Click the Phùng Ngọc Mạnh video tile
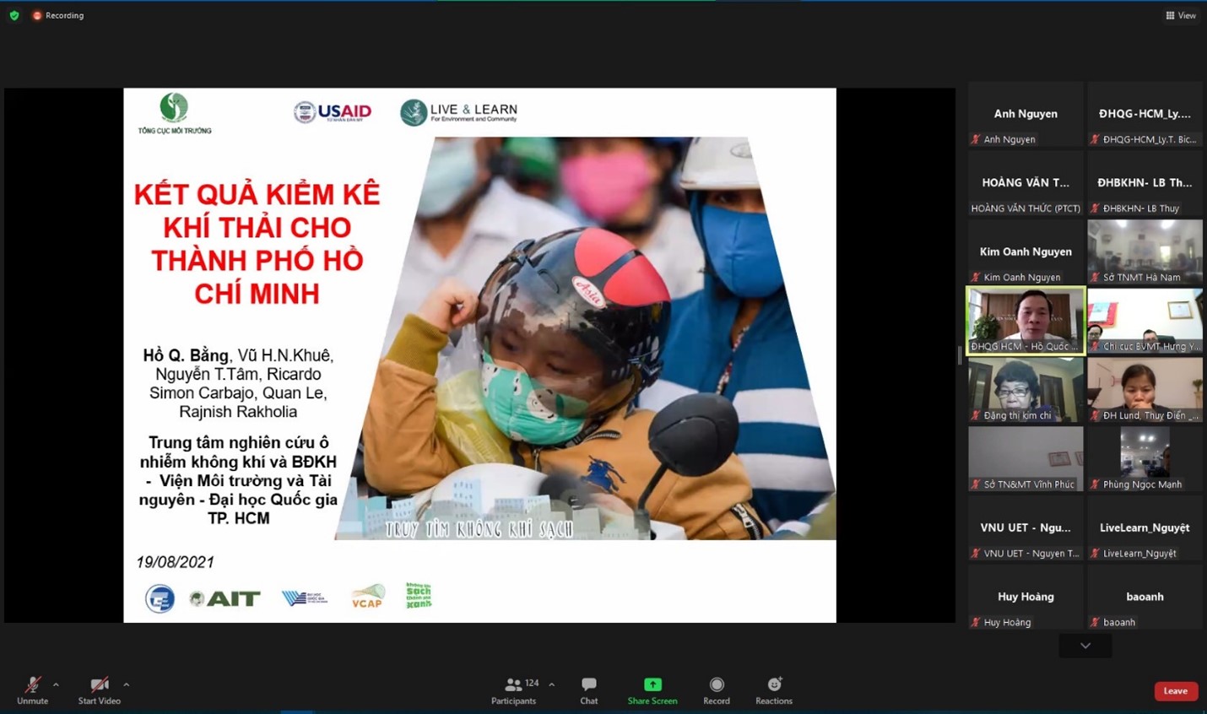The image size is (1207, 714). click(x=1145, y=458)
